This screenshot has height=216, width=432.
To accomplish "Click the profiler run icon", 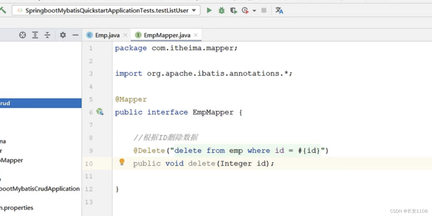I will tap(245, 11).
